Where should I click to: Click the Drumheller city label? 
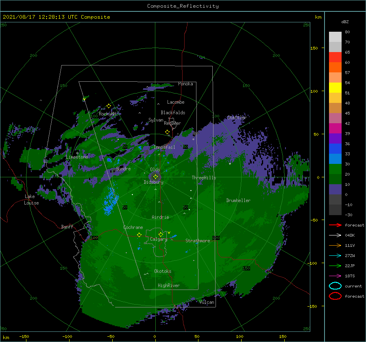coord(238,200)
